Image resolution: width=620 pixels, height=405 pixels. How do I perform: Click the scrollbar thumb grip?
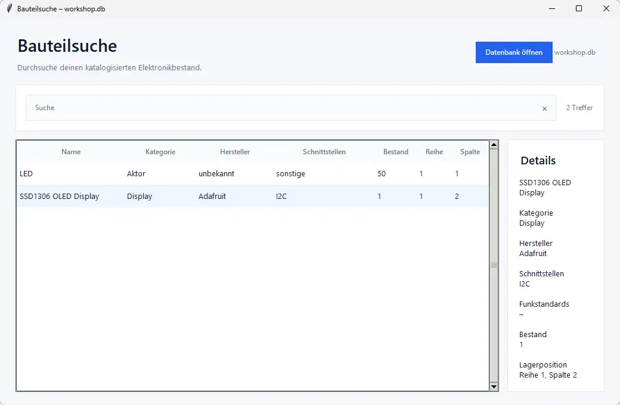(494, 266)
